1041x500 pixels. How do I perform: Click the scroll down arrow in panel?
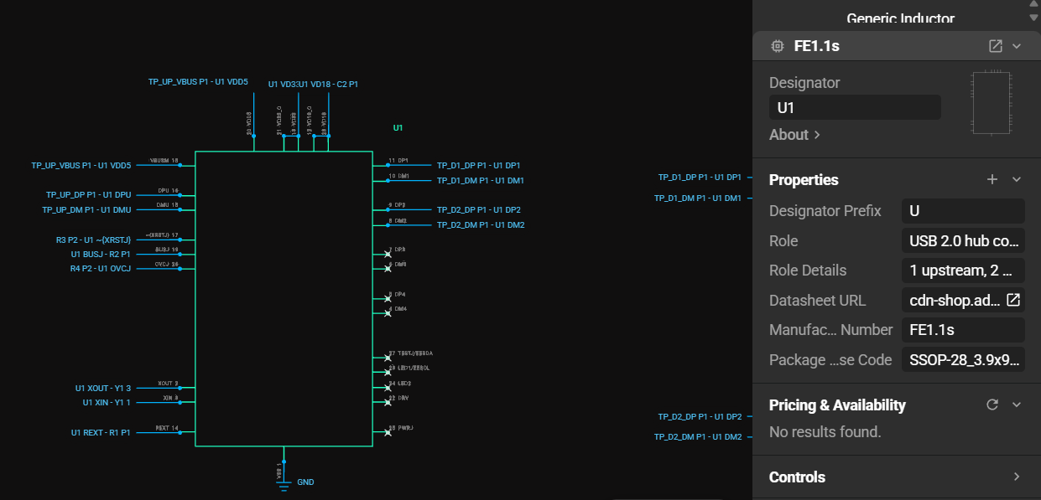click(1033, 17)
